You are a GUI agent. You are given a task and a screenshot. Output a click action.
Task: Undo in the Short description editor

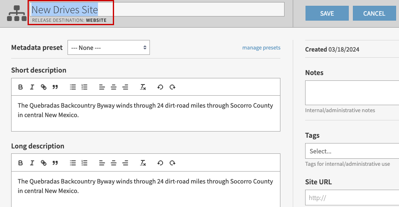point(160,87)
